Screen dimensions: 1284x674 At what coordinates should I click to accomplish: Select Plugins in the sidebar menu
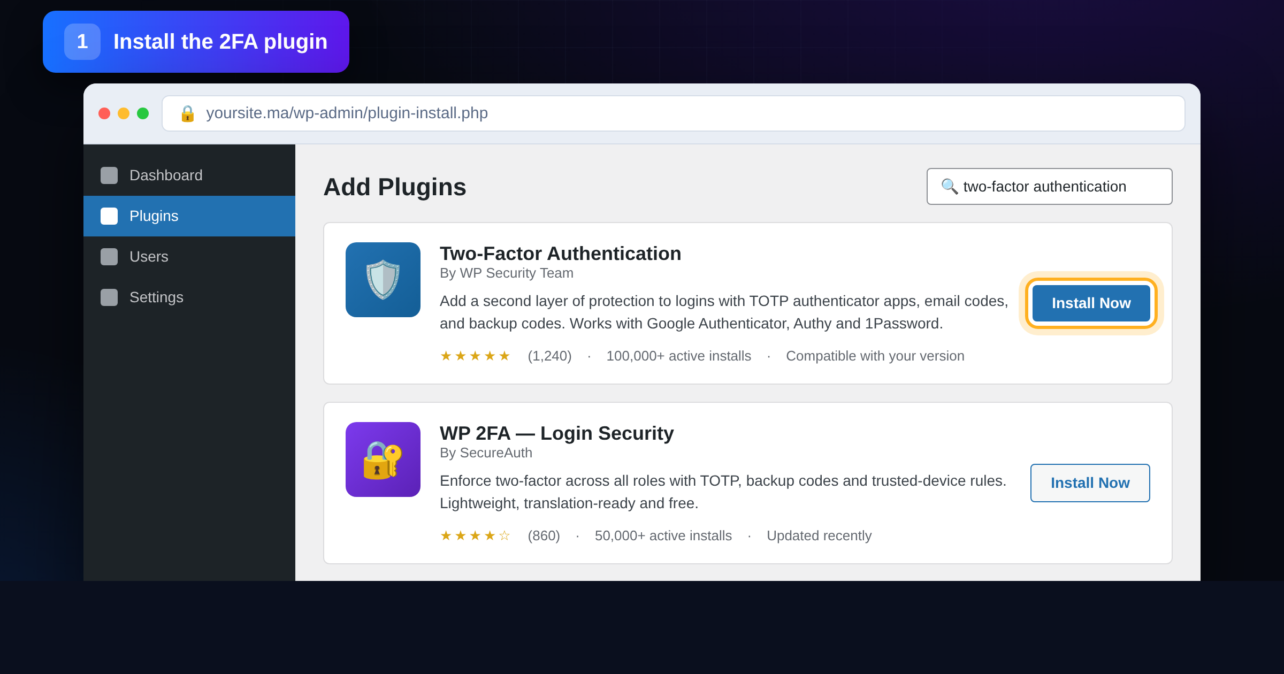[189, 216]
